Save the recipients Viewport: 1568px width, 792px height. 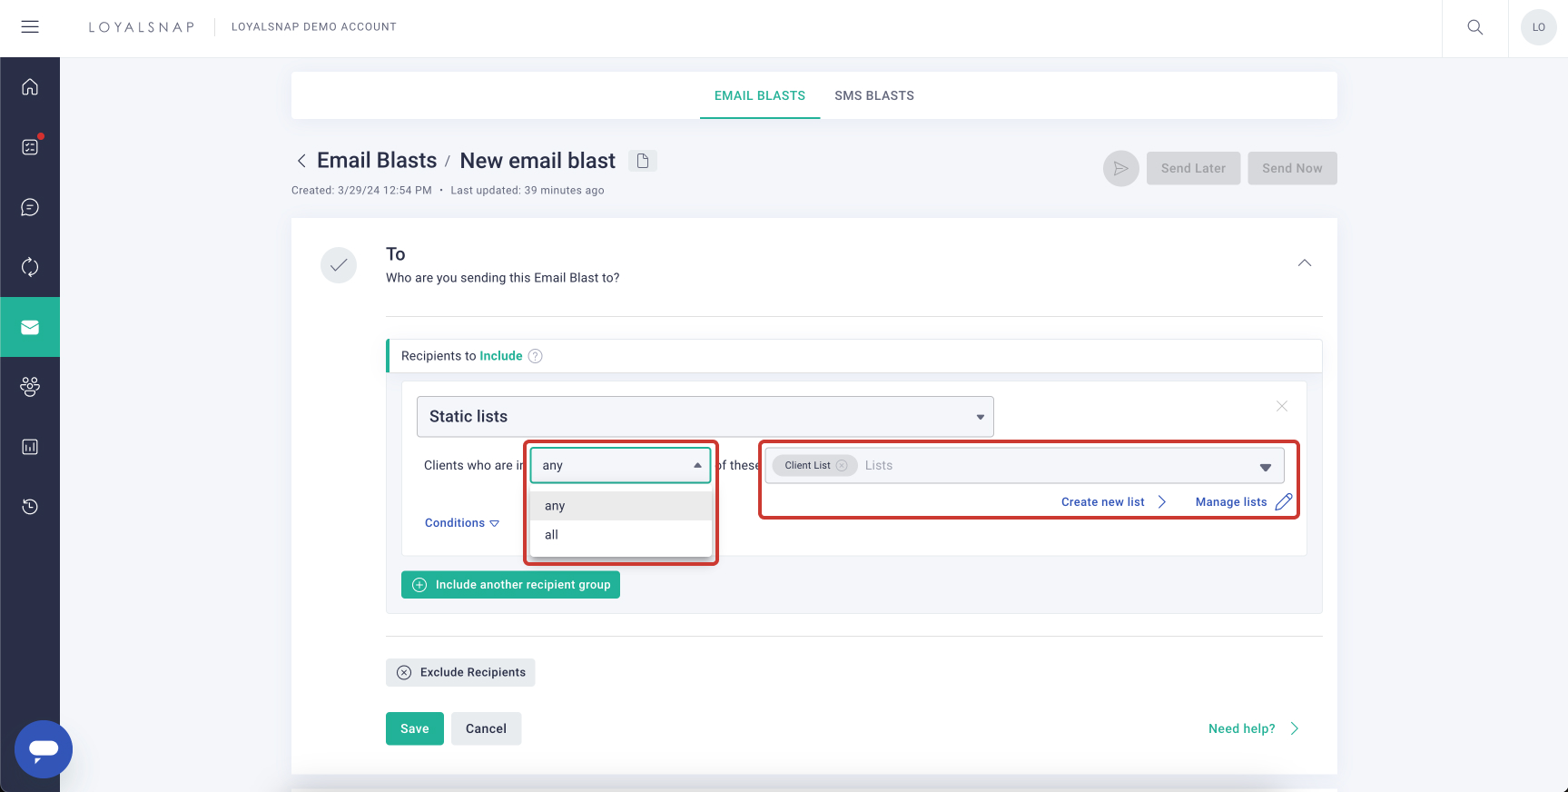click(x=415, y=728)
